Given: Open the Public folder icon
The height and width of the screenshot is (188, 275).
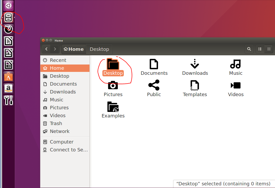Looking at the screenshot, I should (154, 85).
